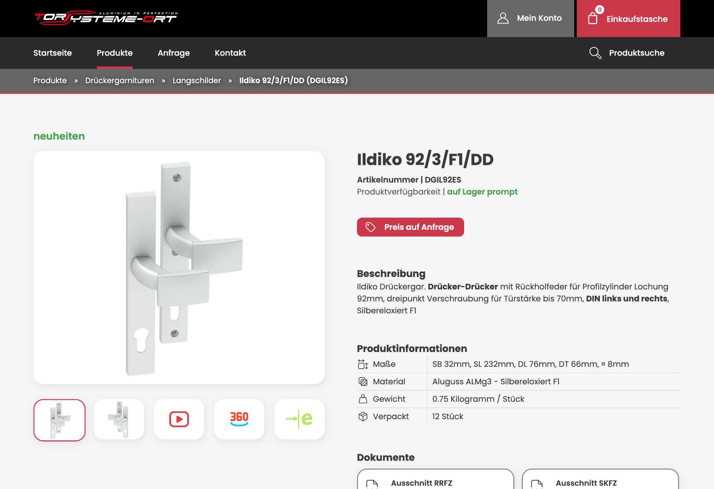Click the user account icon
The image size is (714, 489).
point(503,18)
